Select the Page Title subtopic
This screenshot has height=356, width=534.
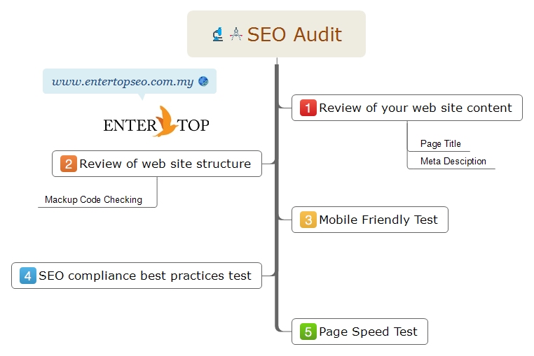click(x=440, y=144)
